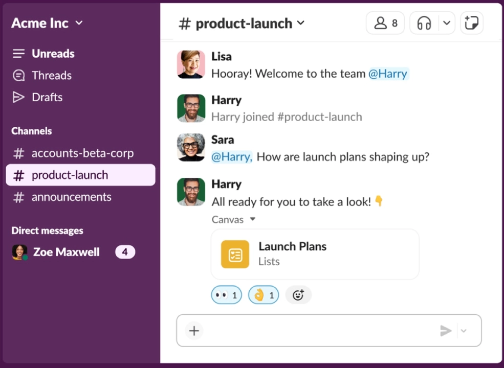
Task: Click Sara's profile avatar
Action: click(x=191, y=148)
